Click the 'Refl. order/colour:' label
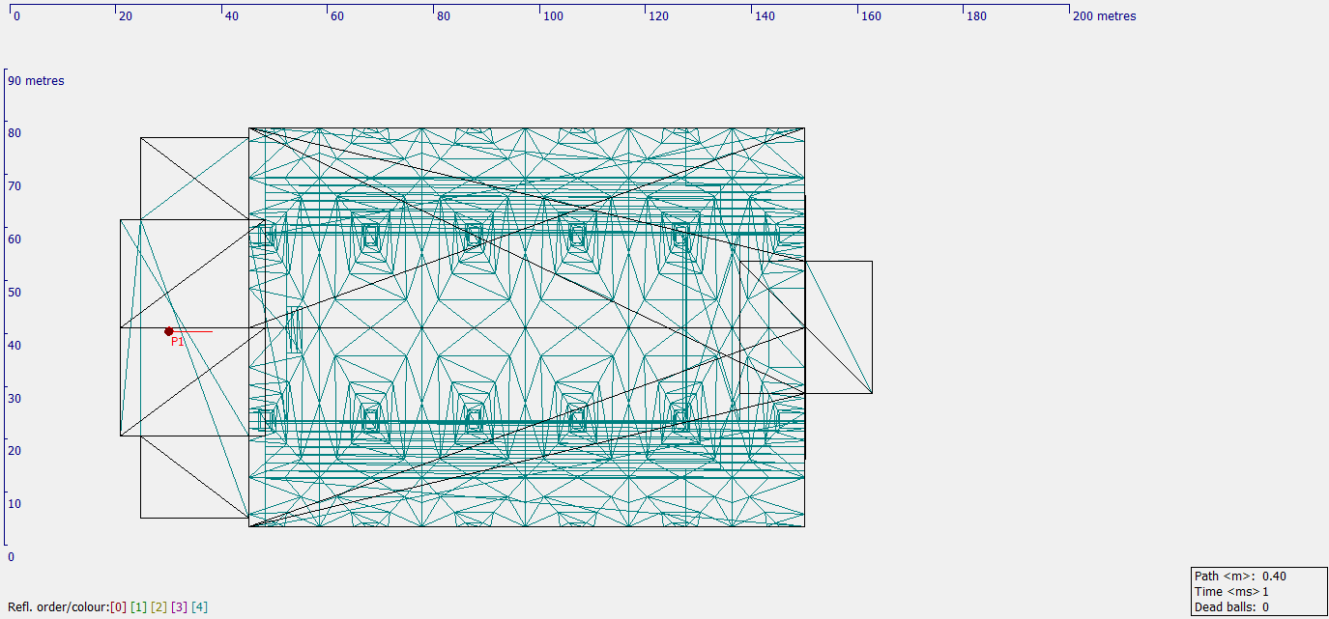This screenshot has width=1329, height=619. (58, 607)
